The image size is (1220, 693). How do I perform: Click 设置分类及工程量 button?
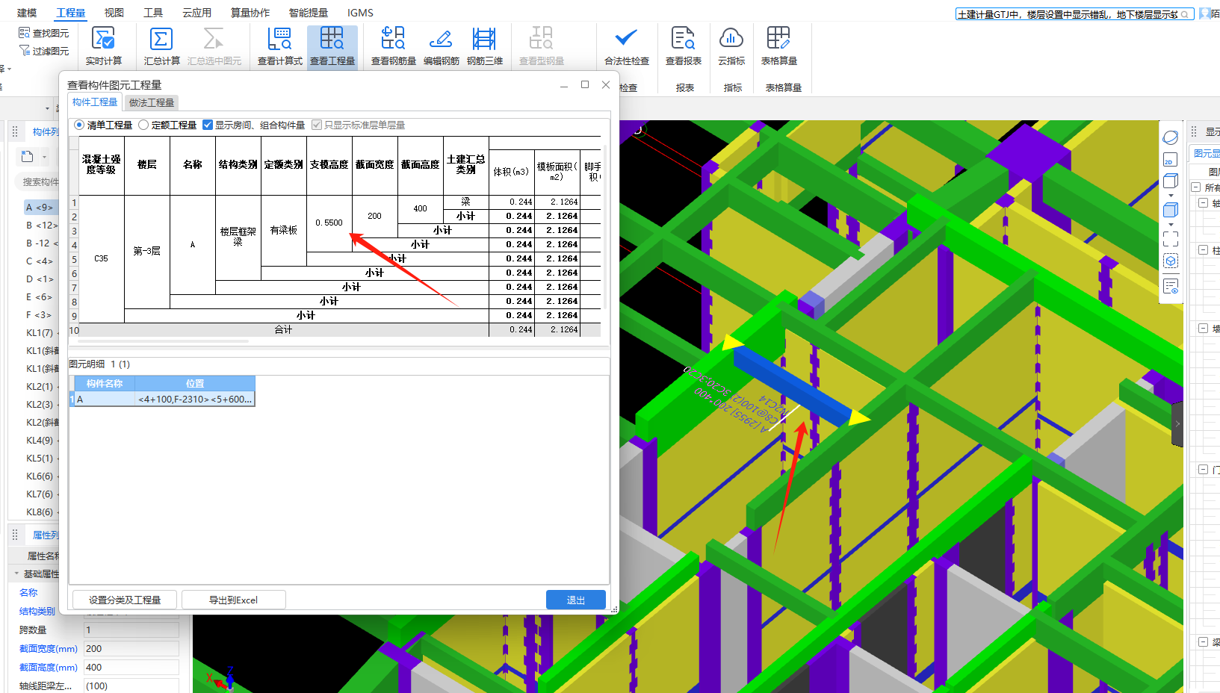point(125,600)
